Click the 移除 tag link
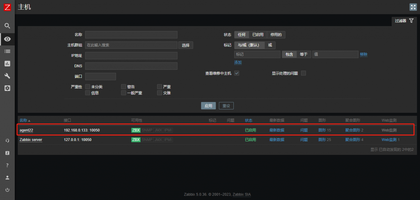 364,55
